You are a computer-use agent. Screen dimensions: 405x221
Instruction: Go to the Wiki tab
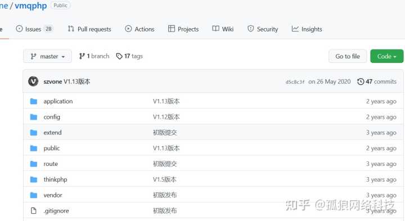click(x=223, y=29)
